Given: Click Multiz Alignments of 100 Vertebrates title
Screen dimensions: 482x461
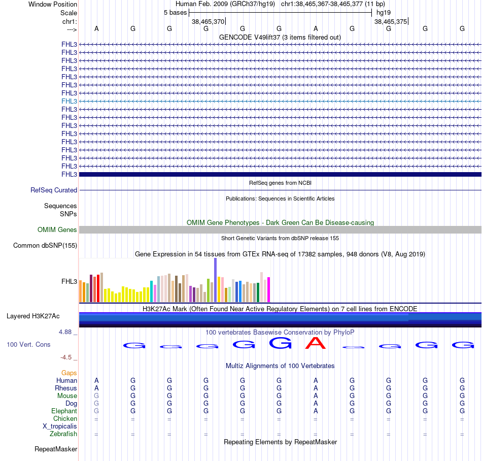Looking at the screenshot, I should [x=280, y=366].
